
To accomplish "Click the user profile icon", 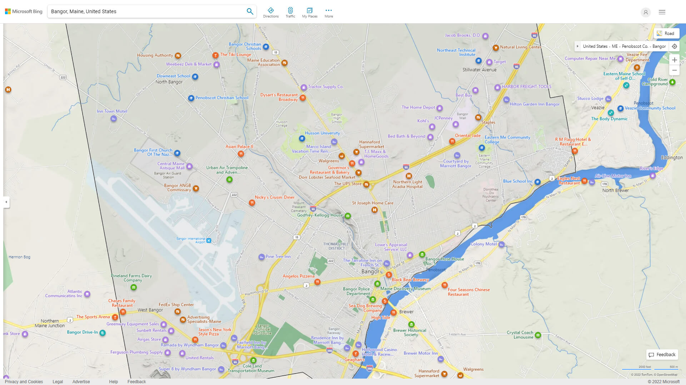I will coord(646,12).
